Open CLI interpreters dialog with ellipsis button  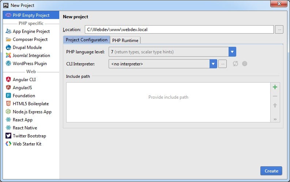click(x=223, y=64)
